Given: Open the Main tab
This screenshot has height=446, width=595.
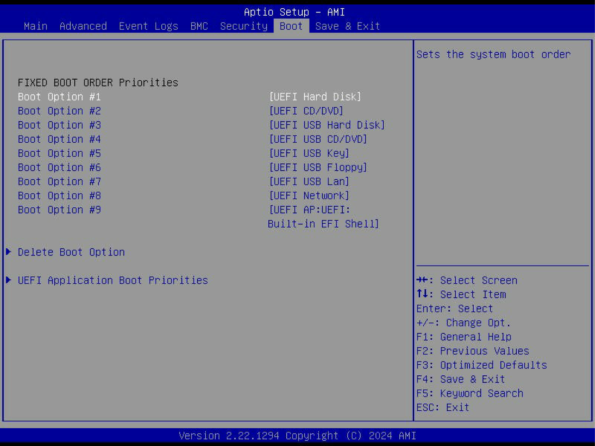Looking at the screenshot, I should [x=36, y=26].
